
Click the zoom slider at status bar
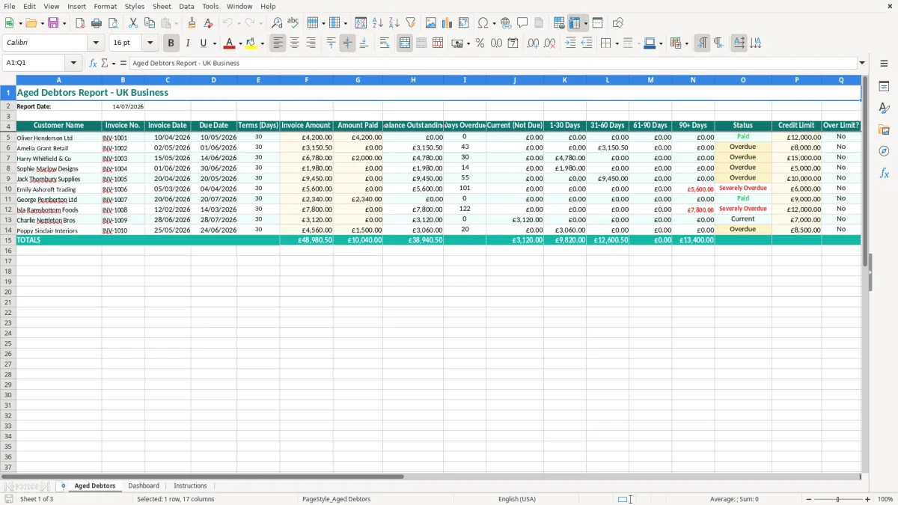pos(838,499)
